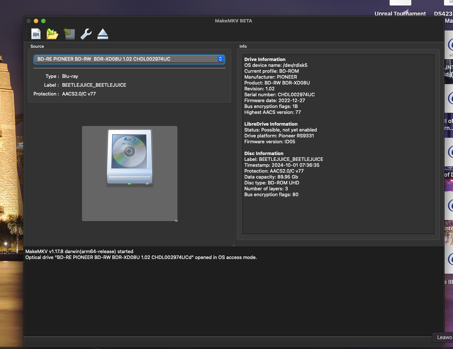Select 'Disc type: BD-ROM UHD' line
Image resolution: width=453 pixels, height=349 pixels.
[x=272, y=183]
